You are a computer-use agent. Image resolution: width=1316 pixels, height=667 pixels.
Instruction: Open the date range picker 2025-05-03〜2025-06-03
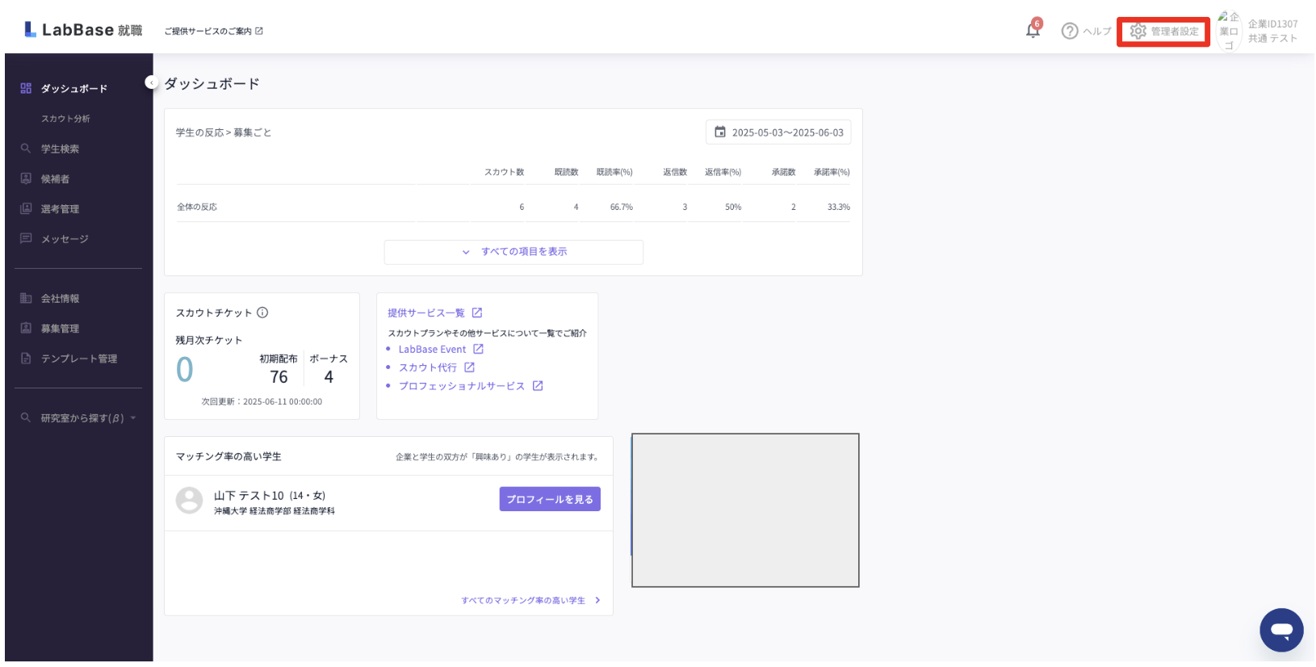pos(778,132)
